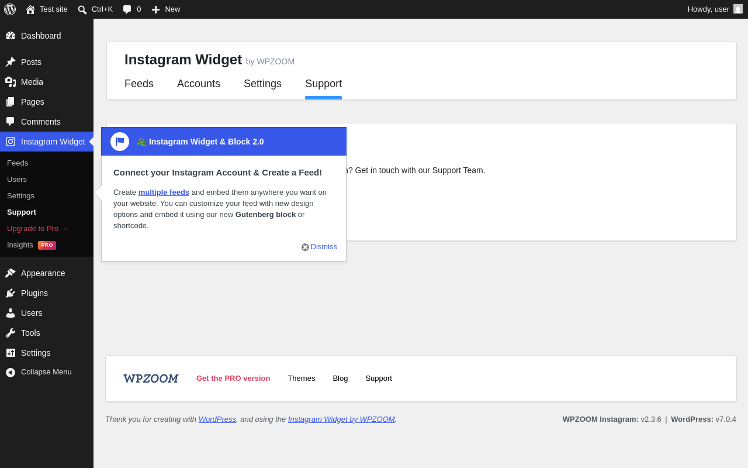The width and height of the screenshot is (748, 468).
Task: Click the Plugins plug icon
Action: click(x=11, y=293)
